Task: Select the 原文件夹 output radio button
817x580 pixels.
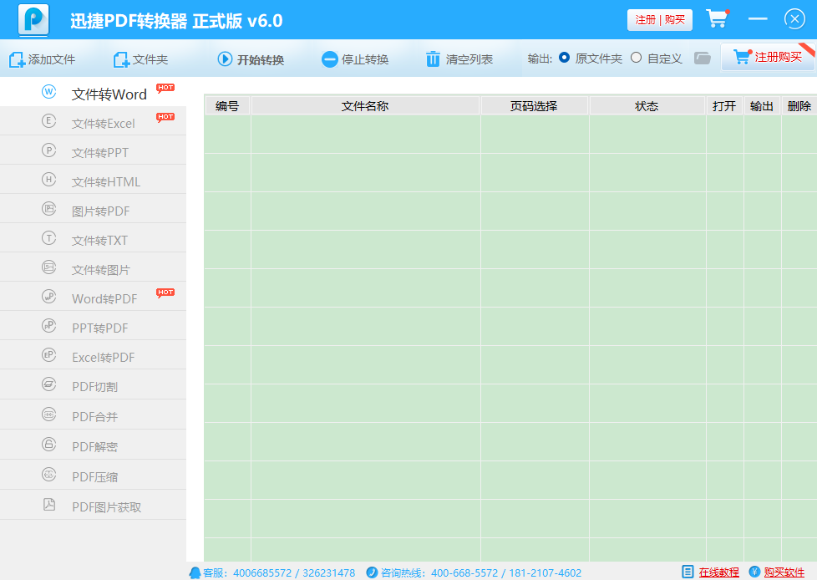Action: click(x=565, y=58)
